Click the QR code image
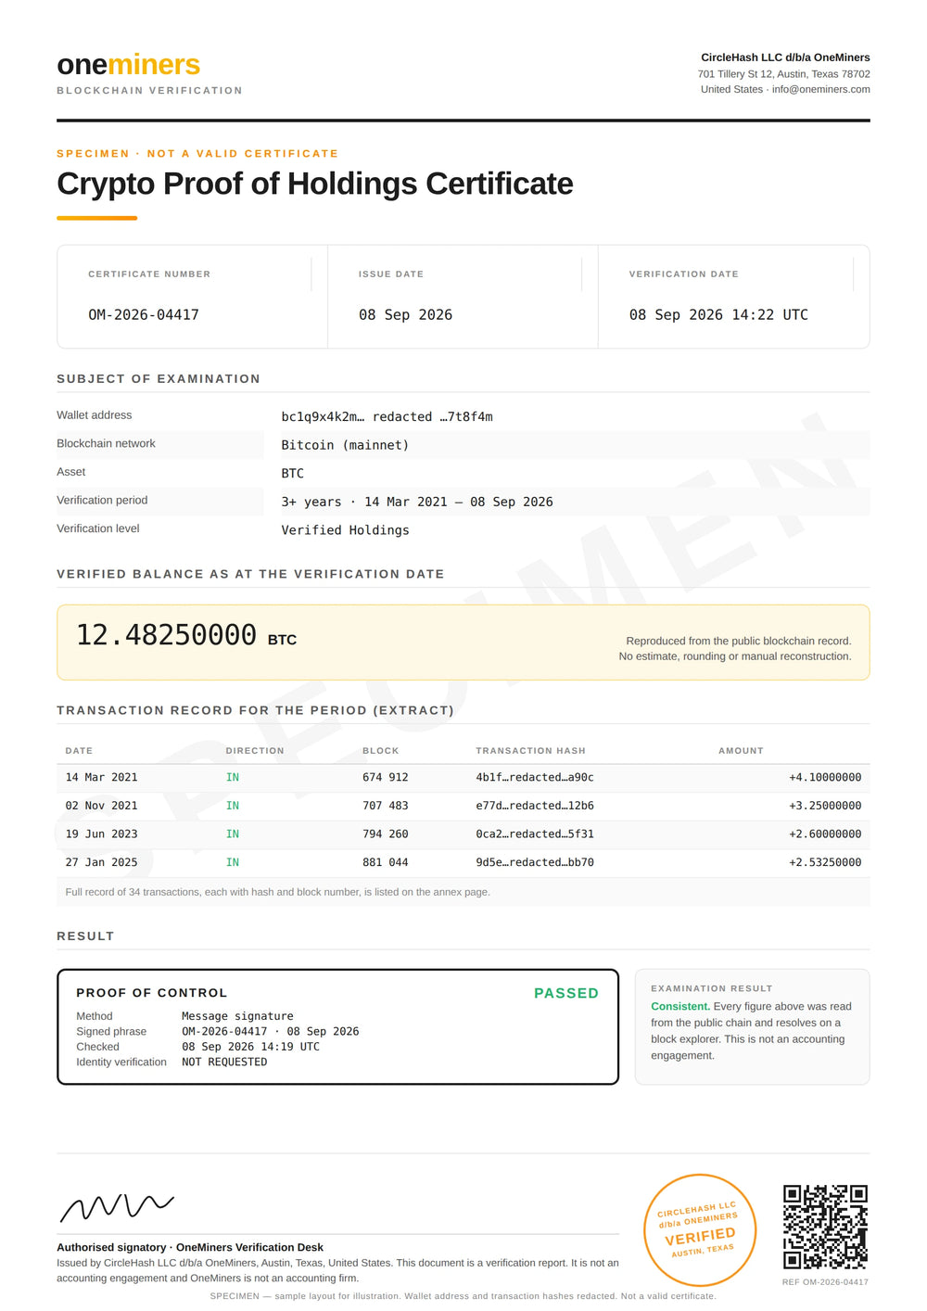Screen dimensions: 927x1311 click(x=825, y=1227)
